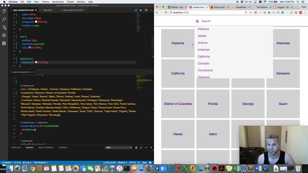Bookmark the page with the star icon
The height and width of the screenshot is (173, 308).
pos(250,12)
